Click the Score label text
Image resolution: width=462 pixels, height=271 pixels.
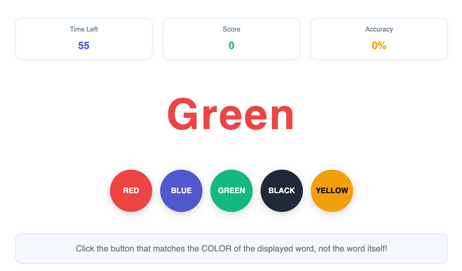[231, 29]
